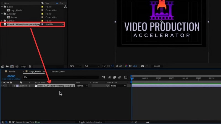The width and height of the screenshot is (221, 124).
Task: Expand the 3. Other folder
Action: (2, 21)
